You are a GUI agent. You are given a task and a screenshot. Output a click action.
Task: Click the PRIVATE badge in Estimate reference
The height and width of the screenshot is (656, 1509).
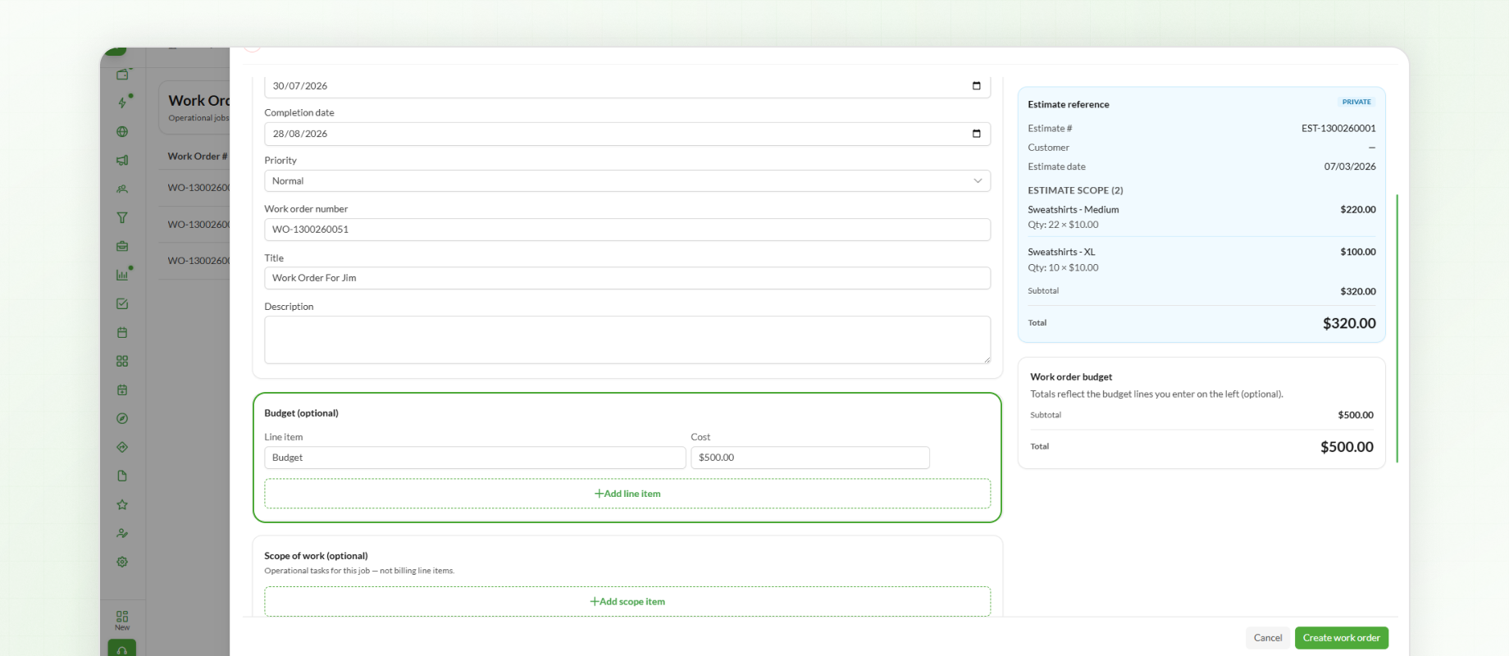pos(1356,102)
